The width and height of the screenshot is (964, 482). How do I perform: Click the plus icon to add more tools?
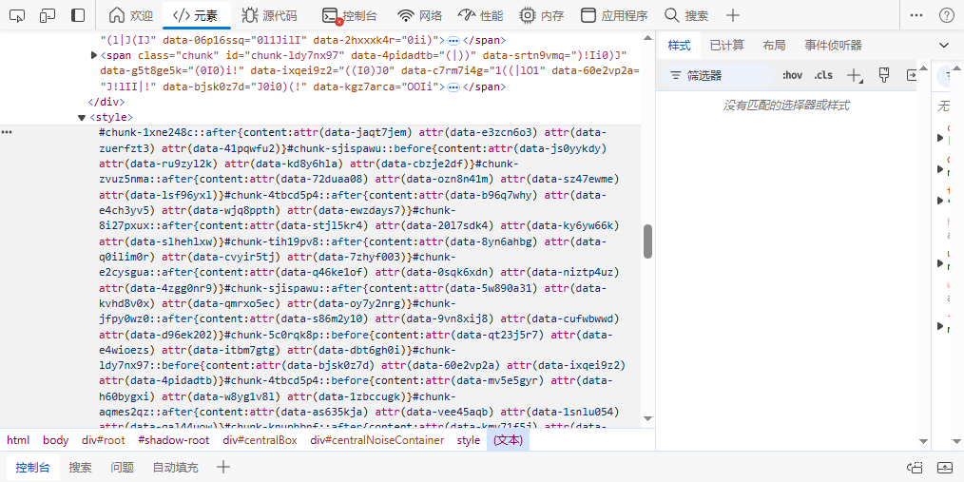tap(732, 15)
